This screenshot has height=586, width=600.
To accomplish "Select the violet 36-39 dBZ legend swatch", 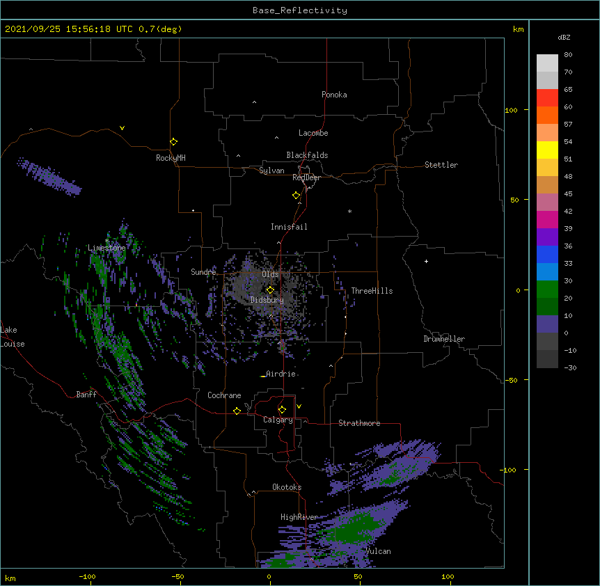I will click(547, 237).
